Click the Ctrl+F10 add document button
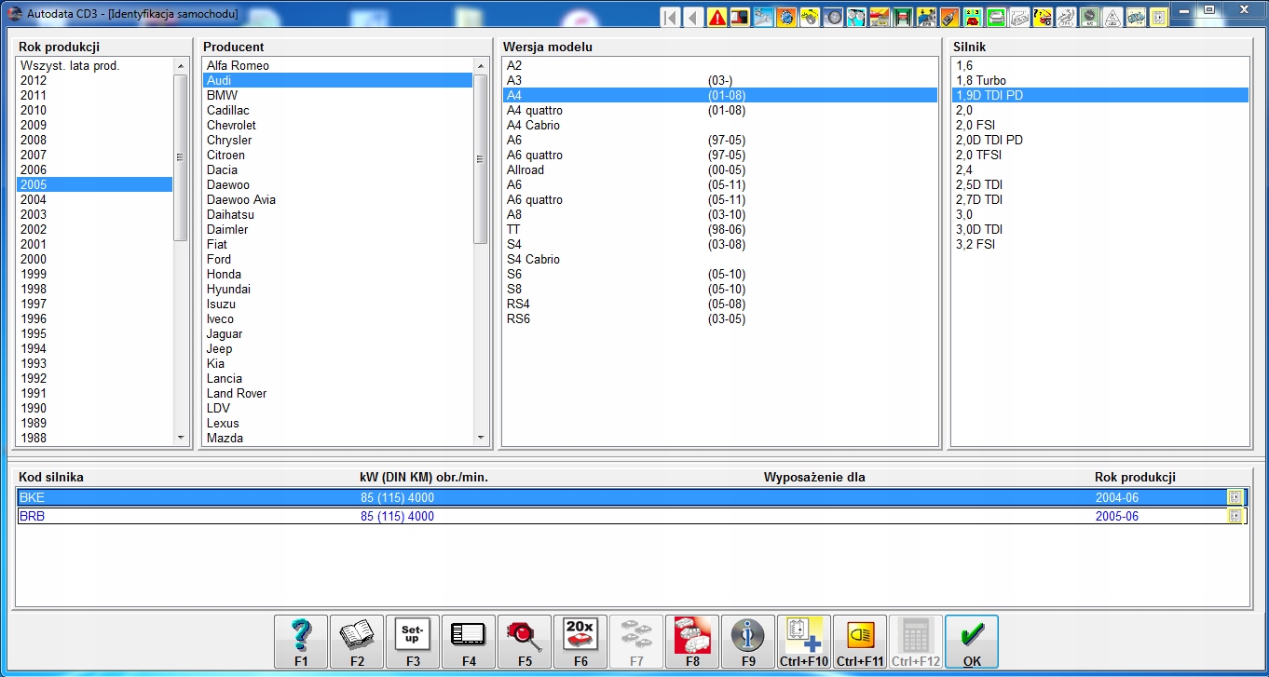 [x=804, y=642]
